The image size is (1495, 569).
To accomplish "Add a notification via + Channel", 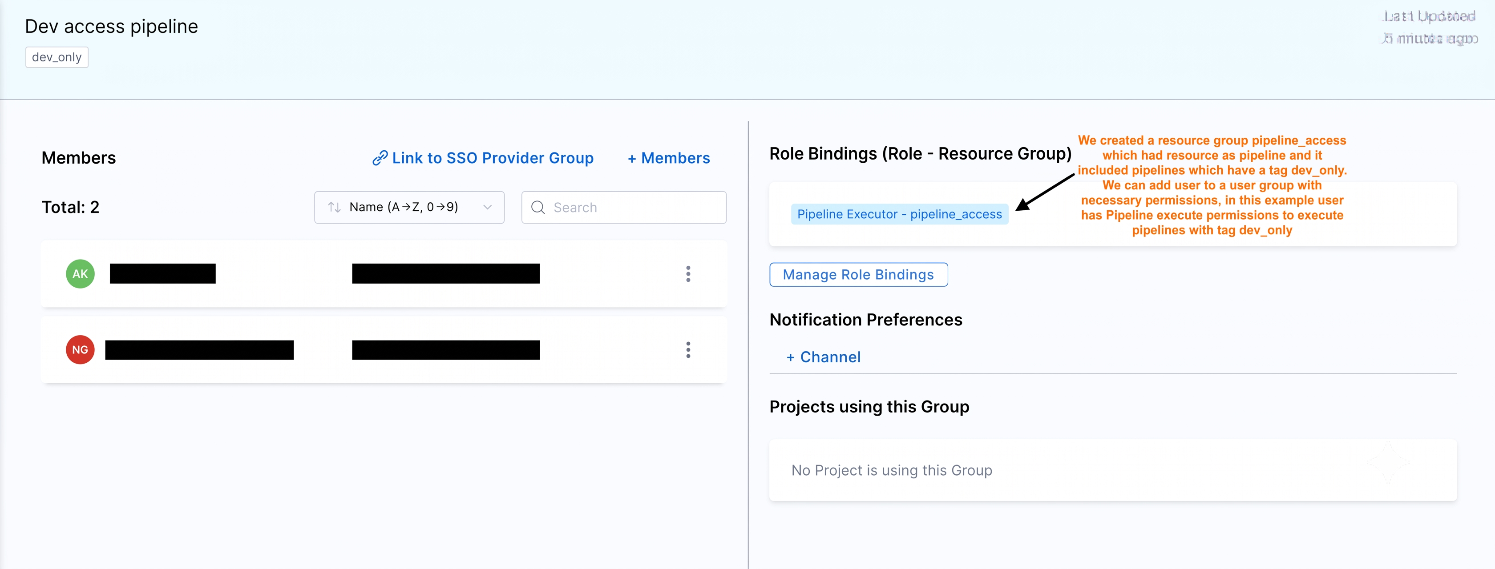I will pos(823,357).
